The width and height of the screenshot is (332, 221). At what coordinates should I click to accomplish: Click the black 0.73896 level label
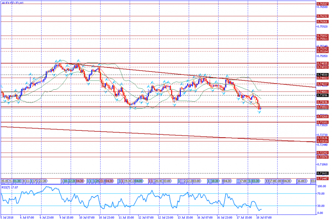pos(323,95)
